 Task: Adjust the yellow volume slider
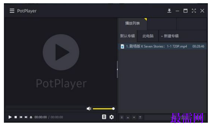pyautogui.click(x=104, y=109)
